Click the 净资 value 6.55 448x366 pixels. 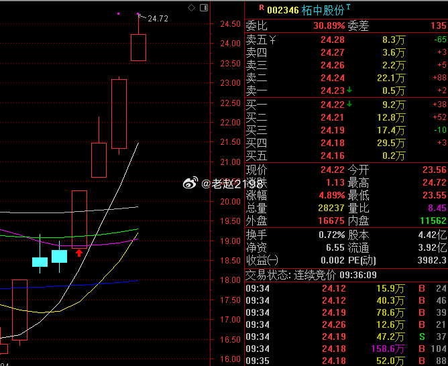[335, 247]
